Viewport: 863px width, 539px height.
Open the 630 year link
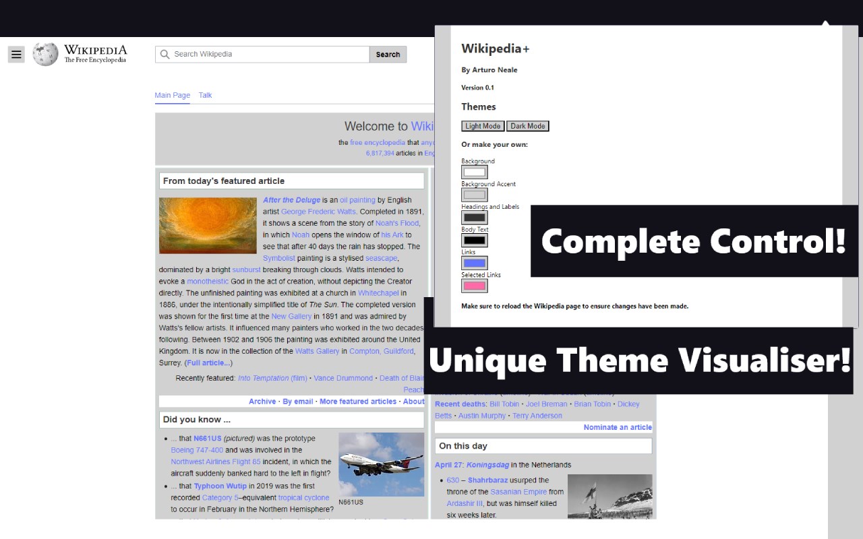click(452, 480)
